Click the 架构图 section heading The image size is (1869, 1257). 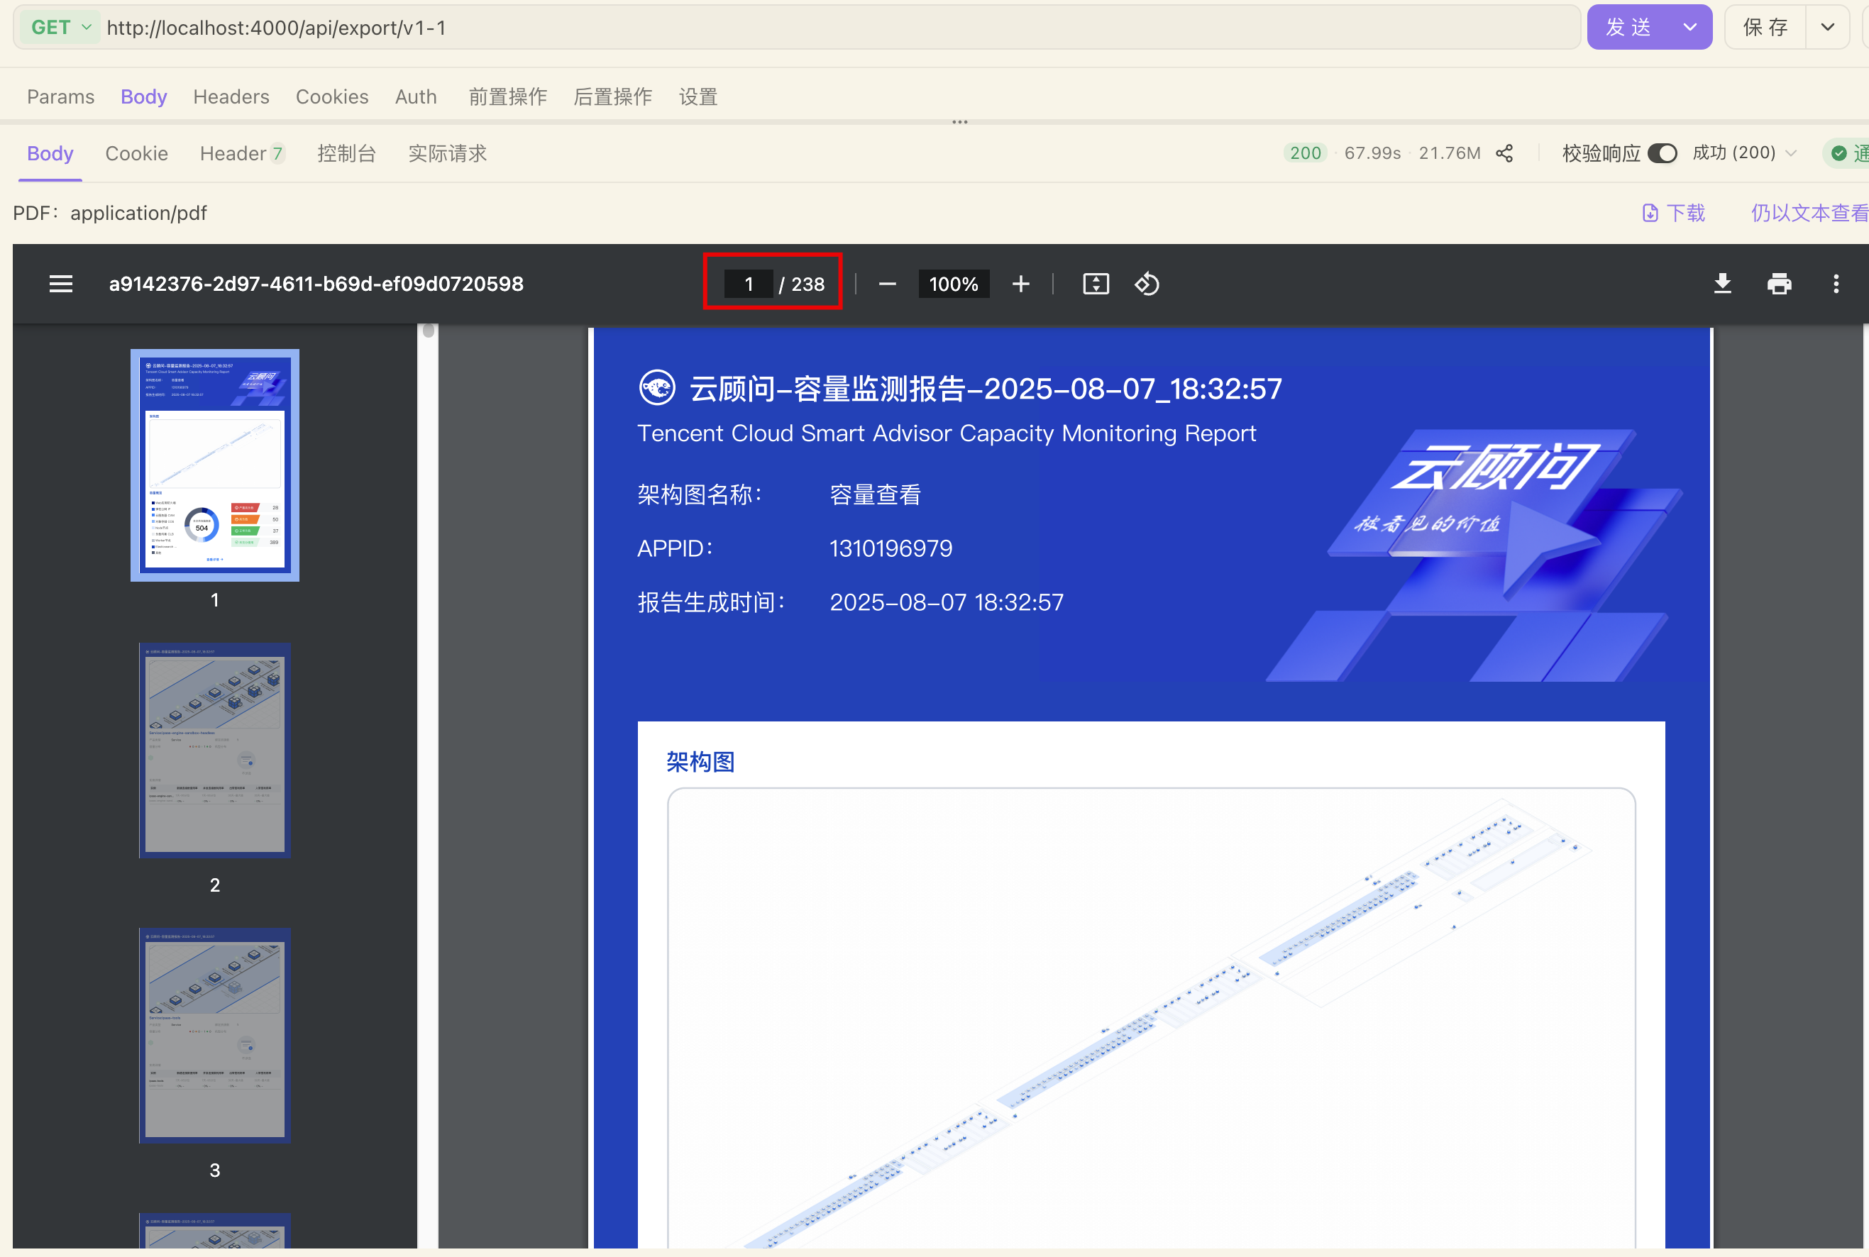point(700,762)
